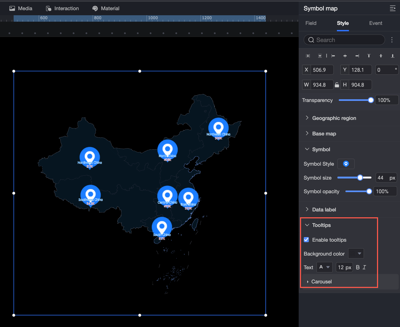Screen dimensions: 400x327
Task: Click the Symbol opacity slider handle
Action: coord(369,191)
